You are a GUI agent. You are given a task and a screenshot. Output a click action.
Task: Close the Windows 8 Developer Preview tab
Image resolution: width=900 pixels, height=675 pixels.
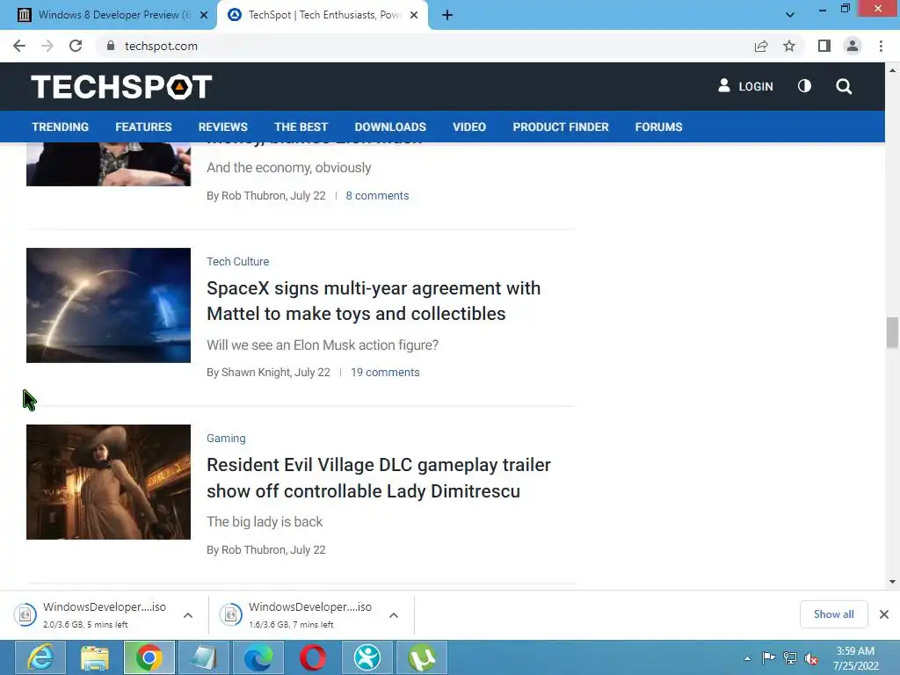[204, 15]
